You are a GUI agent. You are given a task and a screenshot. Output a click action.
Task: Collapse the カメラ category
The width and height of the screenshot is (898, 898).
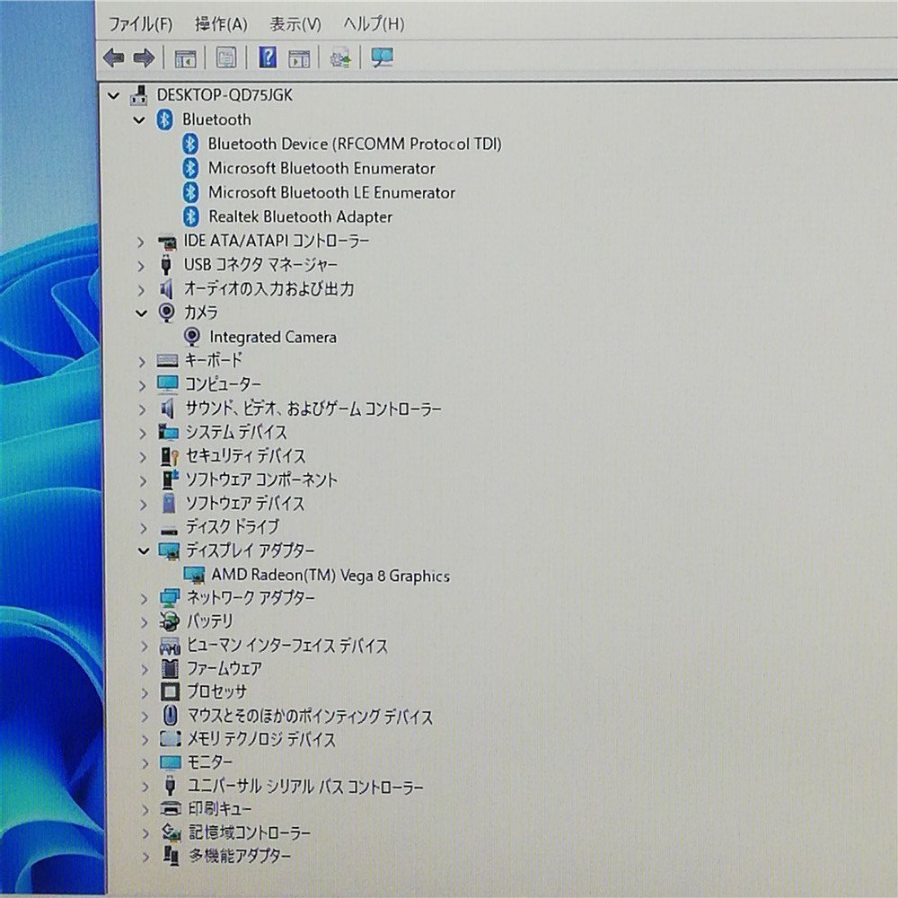(141, 313)
